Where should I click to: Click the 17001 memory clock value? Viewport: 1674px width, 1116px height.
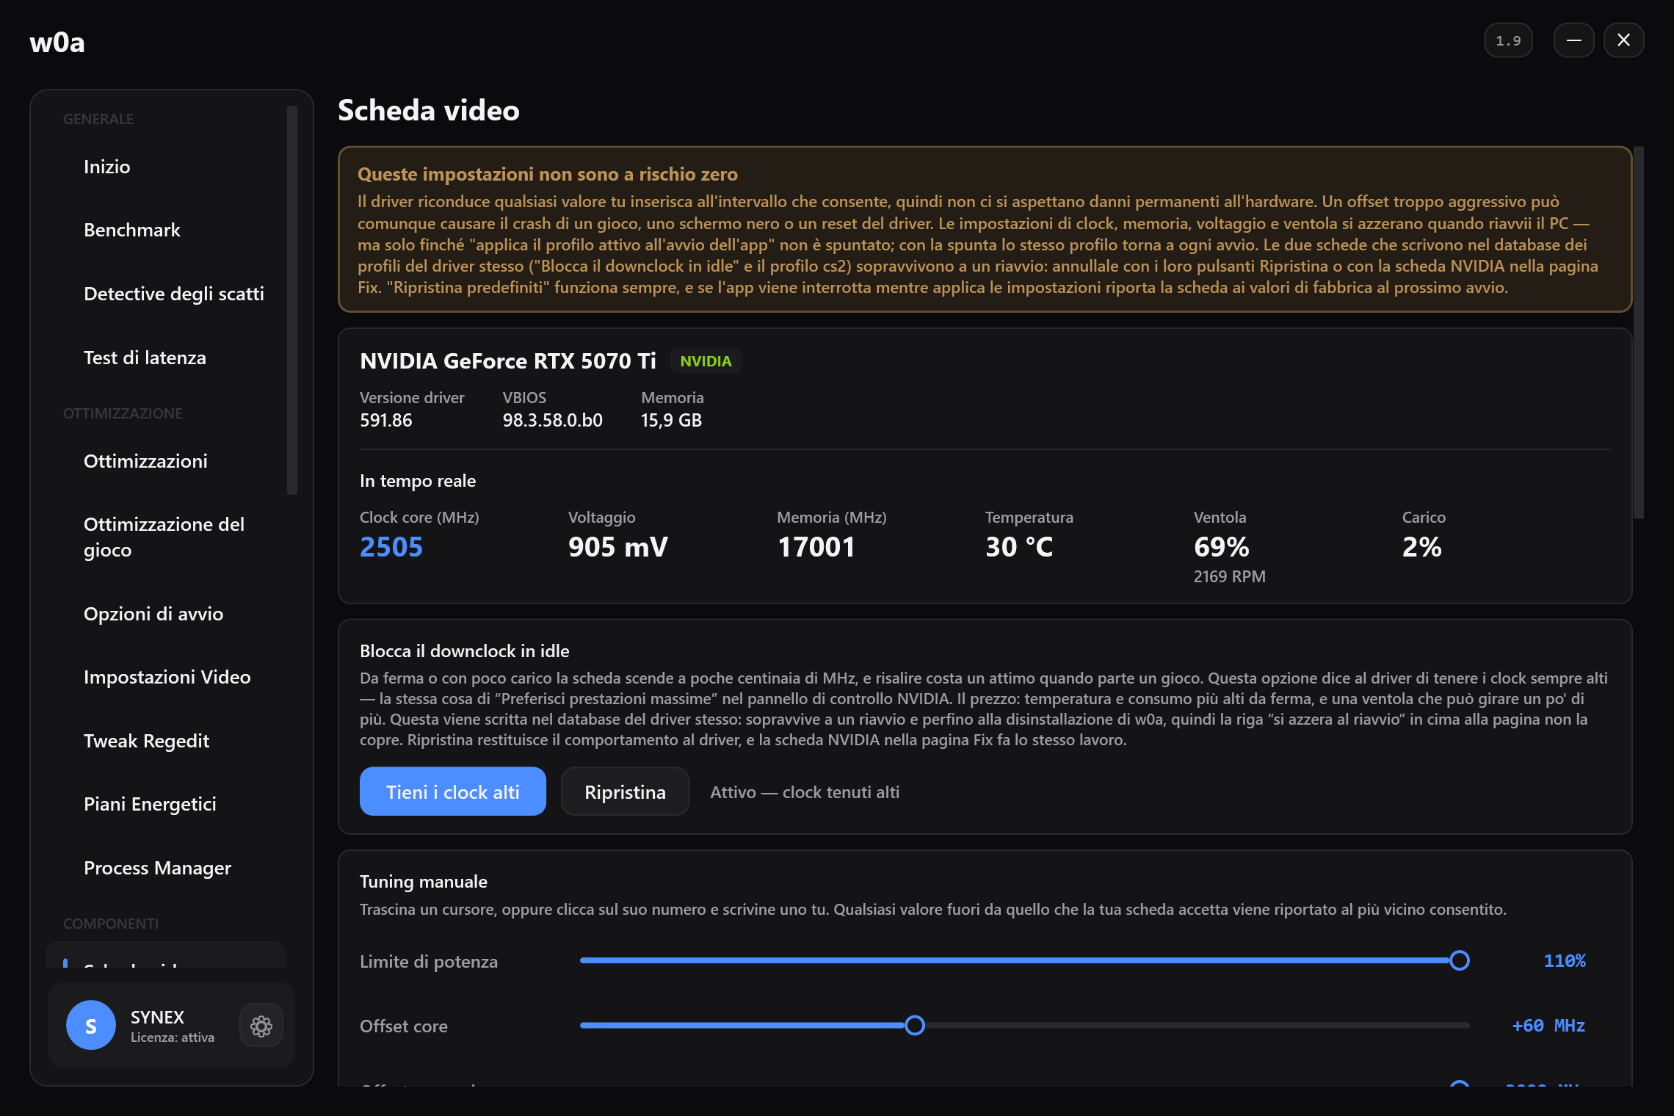[x=816, y=547]
